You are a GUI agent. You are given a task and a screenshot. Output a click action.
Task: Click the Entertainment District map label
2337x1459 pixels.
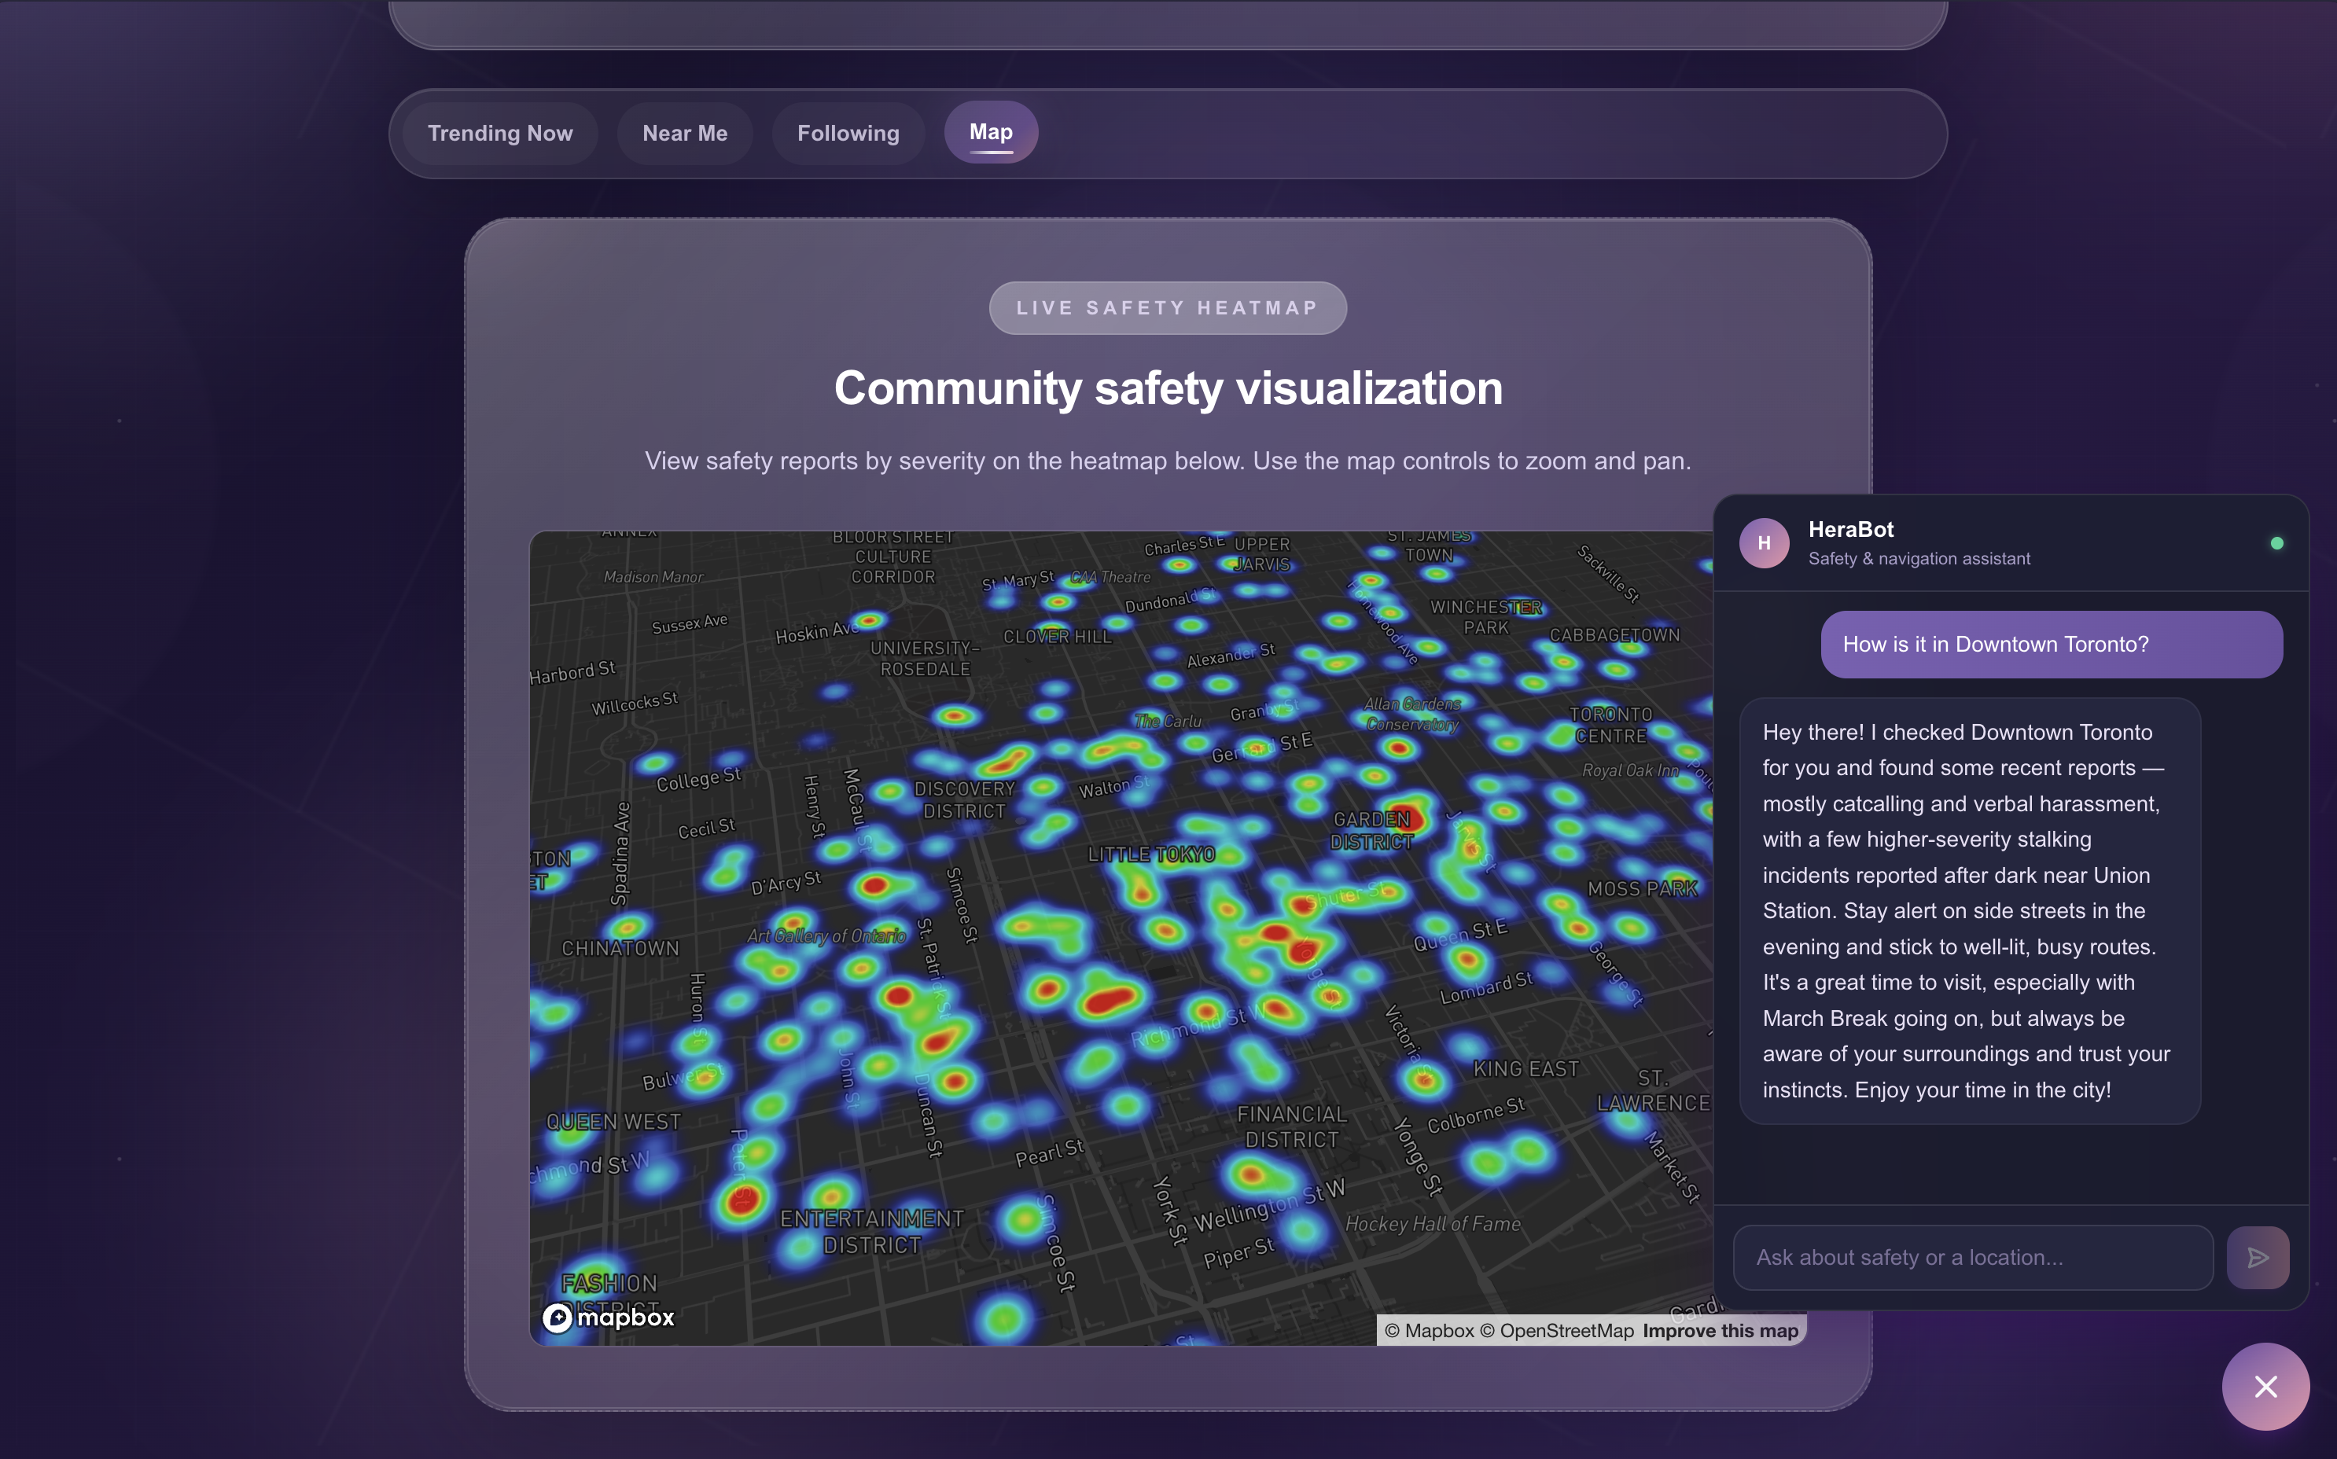coord(872,1231)
